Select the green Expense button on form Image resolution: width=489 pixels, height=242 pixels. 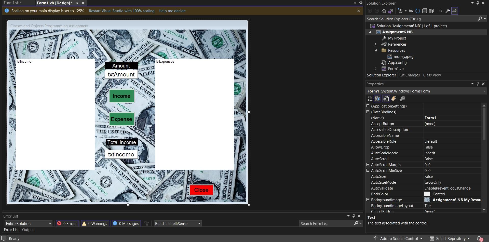click(x=121, y=119)
